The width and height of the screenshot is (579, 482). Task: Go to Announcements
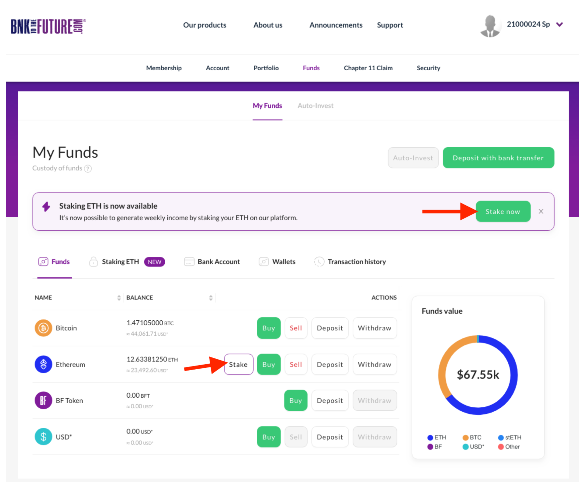tap(336, 25)
